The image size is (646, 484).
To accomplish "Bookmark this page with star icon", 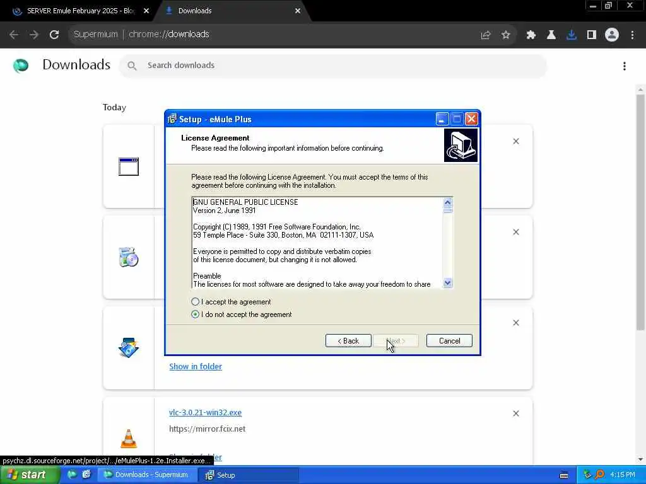I will click(x=506, y=35).
